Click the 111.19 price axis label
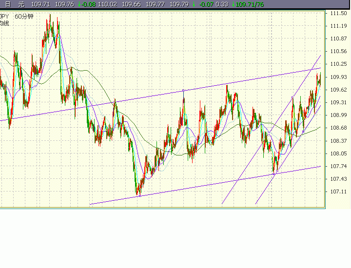Image resolution: width=351 pixels, height=268 pixels. tap(338, 26)
